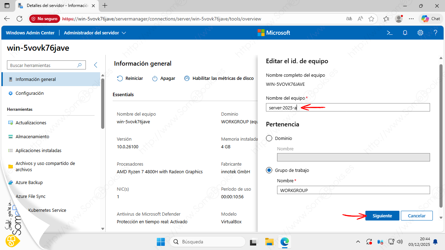The width and height of the screenshot is (445, 250).
Task: Show hidden system tray icons
Action: point(358,242)
